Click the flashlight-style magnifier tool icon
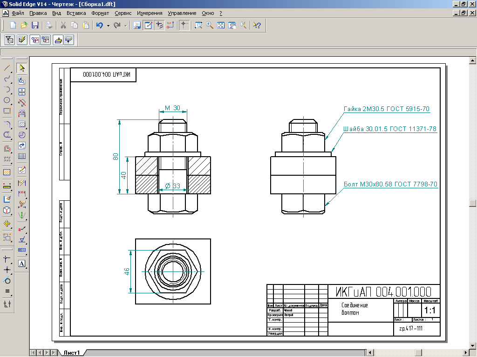 point(243,25)
